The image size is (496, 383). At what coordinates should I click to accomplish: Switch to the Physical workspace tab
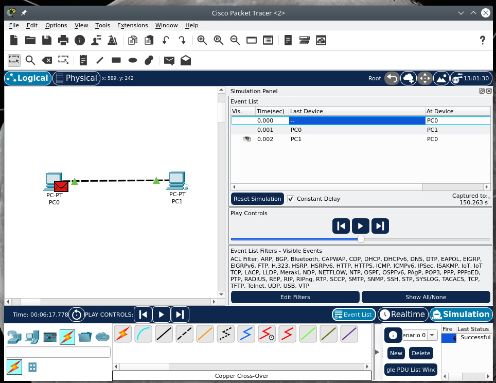pyautogui.click(x=76, y=78)
